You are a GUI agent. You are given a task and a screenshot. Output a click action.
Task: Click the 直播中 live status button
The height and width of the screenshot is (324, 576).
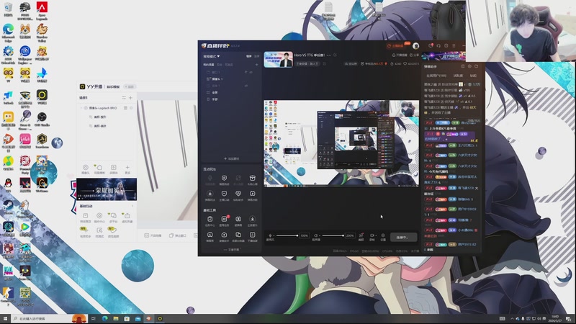point(404,238)
